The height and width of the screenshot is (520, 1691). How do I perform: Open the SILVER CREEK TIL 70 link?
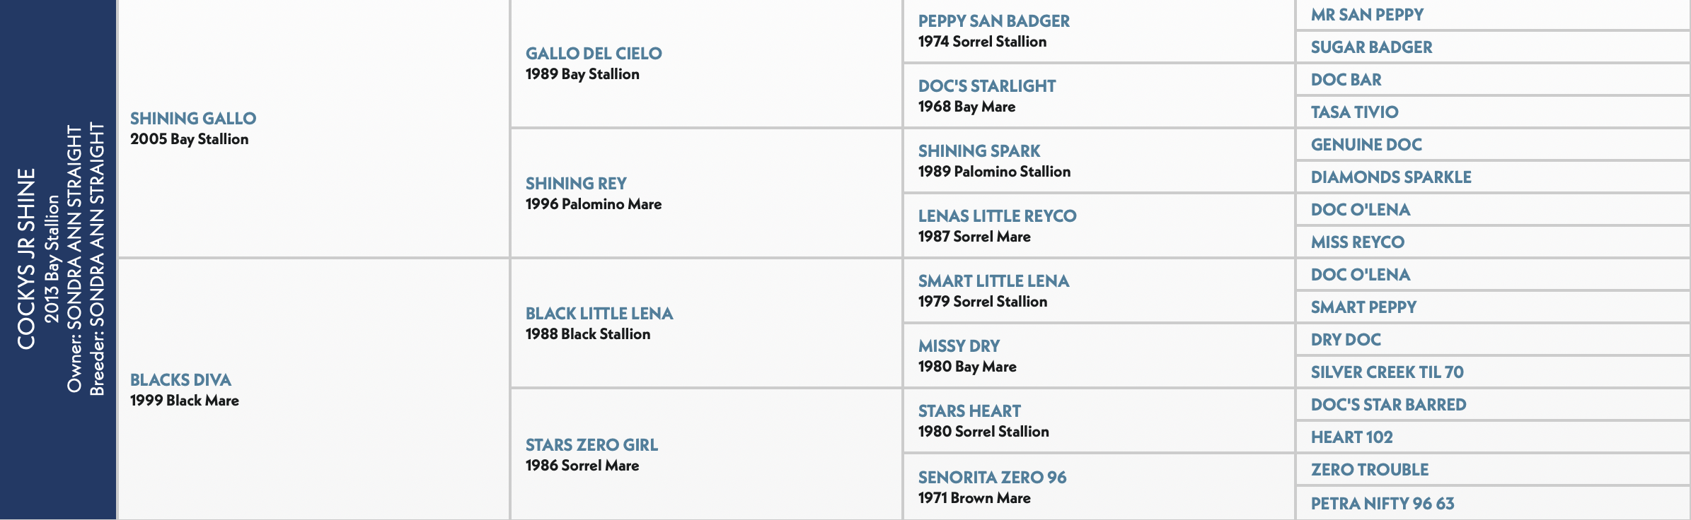point(1387,372)
